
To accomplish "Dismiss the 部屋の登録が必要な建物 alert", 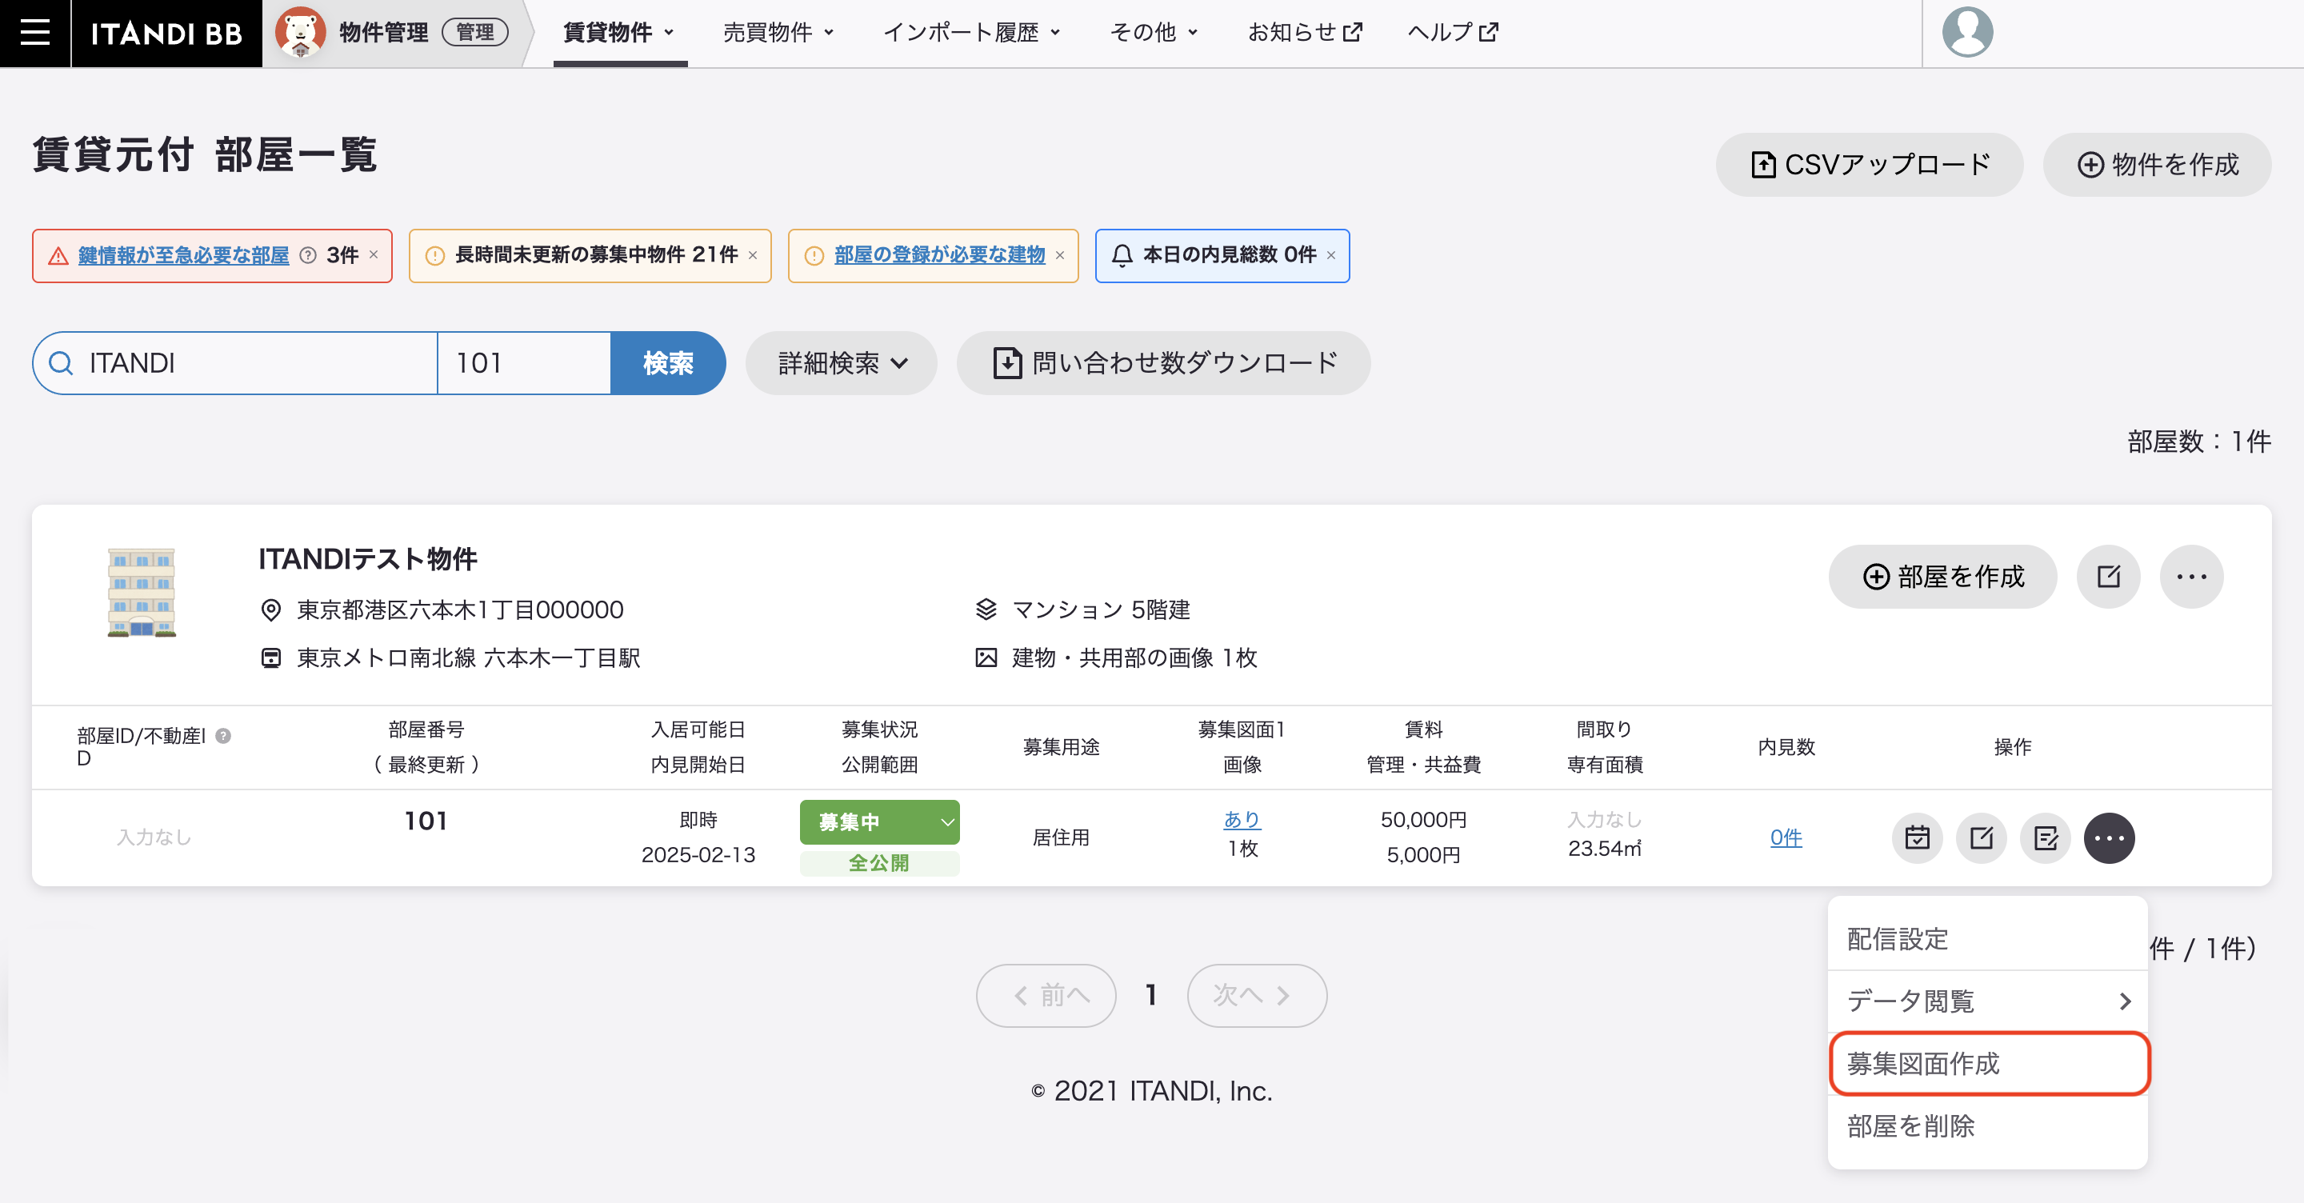I will pyautogui.click(x=1060, y=256).
